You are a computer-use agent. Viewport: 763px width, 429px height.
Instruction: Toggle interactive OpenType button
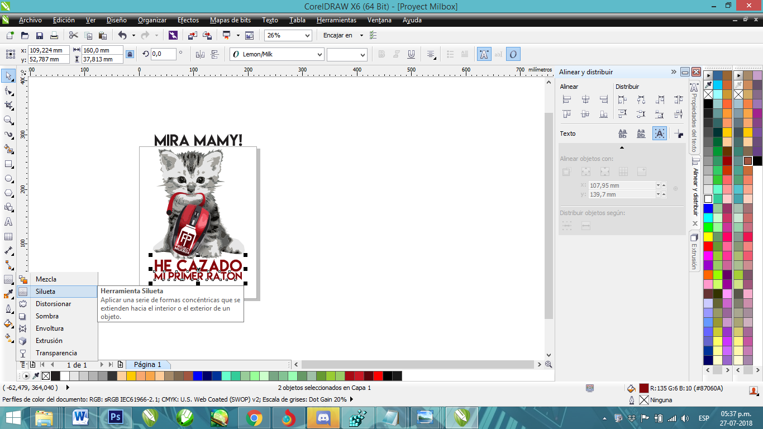tap(513, 54)
